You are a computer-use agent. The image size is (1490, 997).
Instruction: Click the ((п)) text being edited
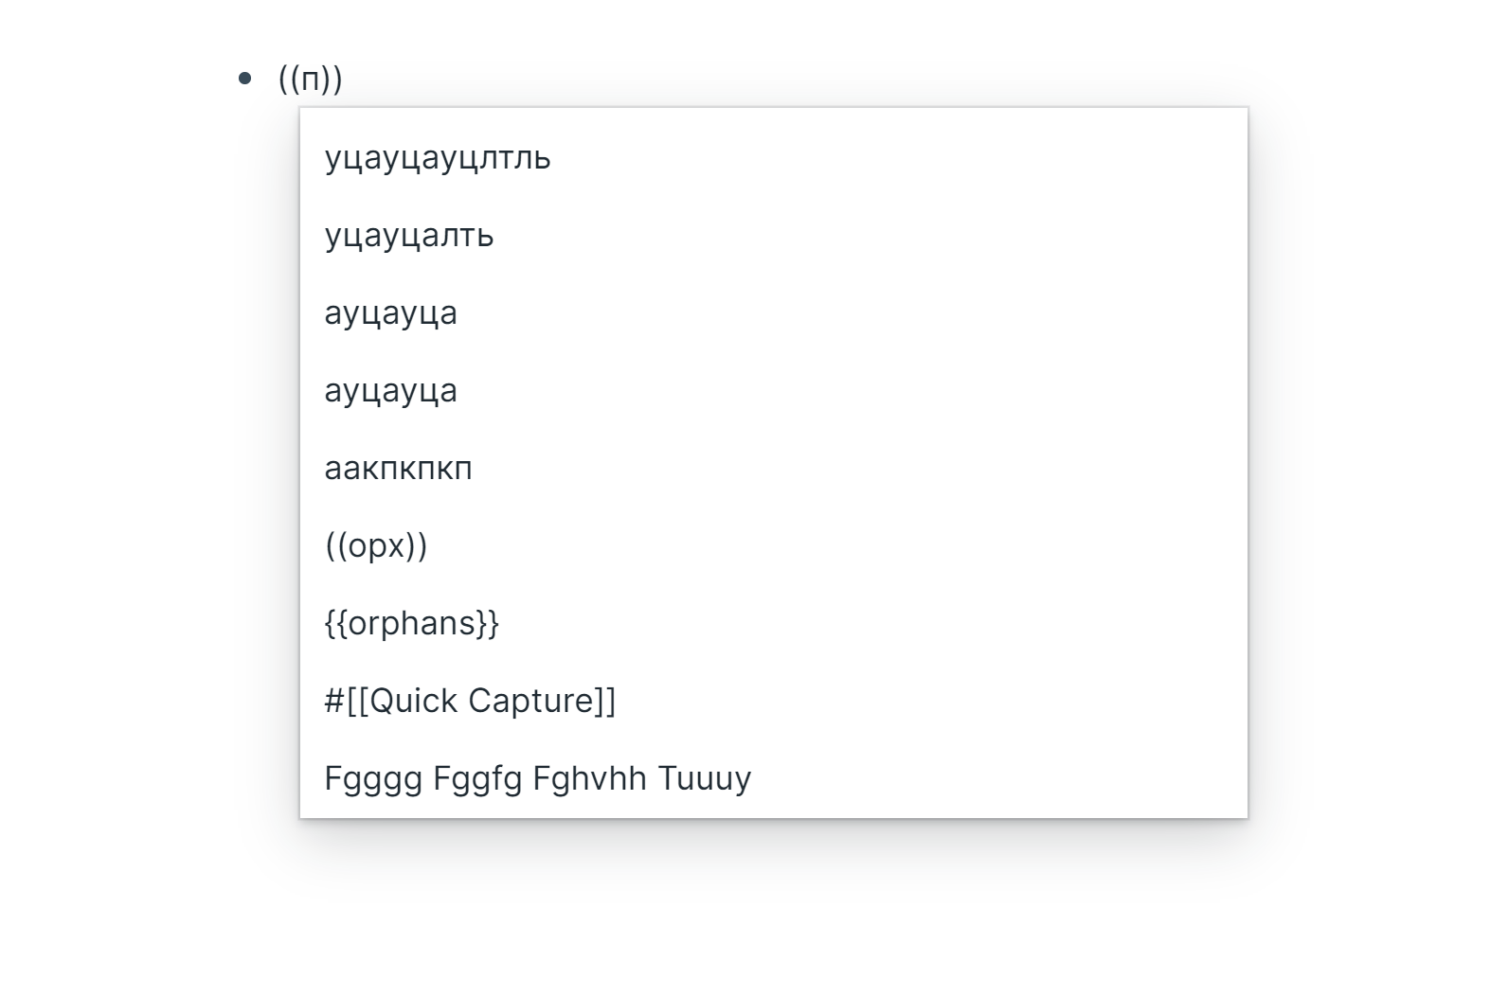point(308,78)
